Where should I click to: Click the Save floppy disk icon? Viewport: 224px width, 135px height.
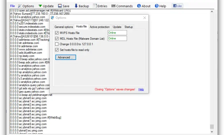pos(60,6)
